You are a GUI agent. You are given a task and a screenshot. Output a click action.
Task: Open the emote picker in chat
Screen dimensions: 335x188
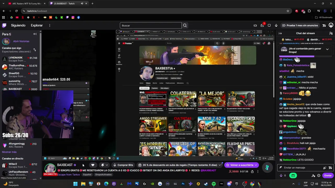pyautogui.click(x=330, y=168)
